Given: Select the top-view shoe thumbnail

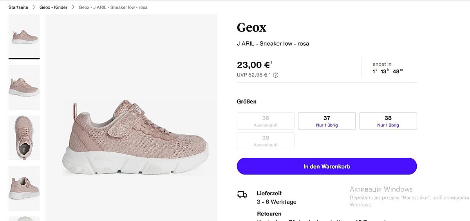Looking at the screenshot, I should pos(24,137).
